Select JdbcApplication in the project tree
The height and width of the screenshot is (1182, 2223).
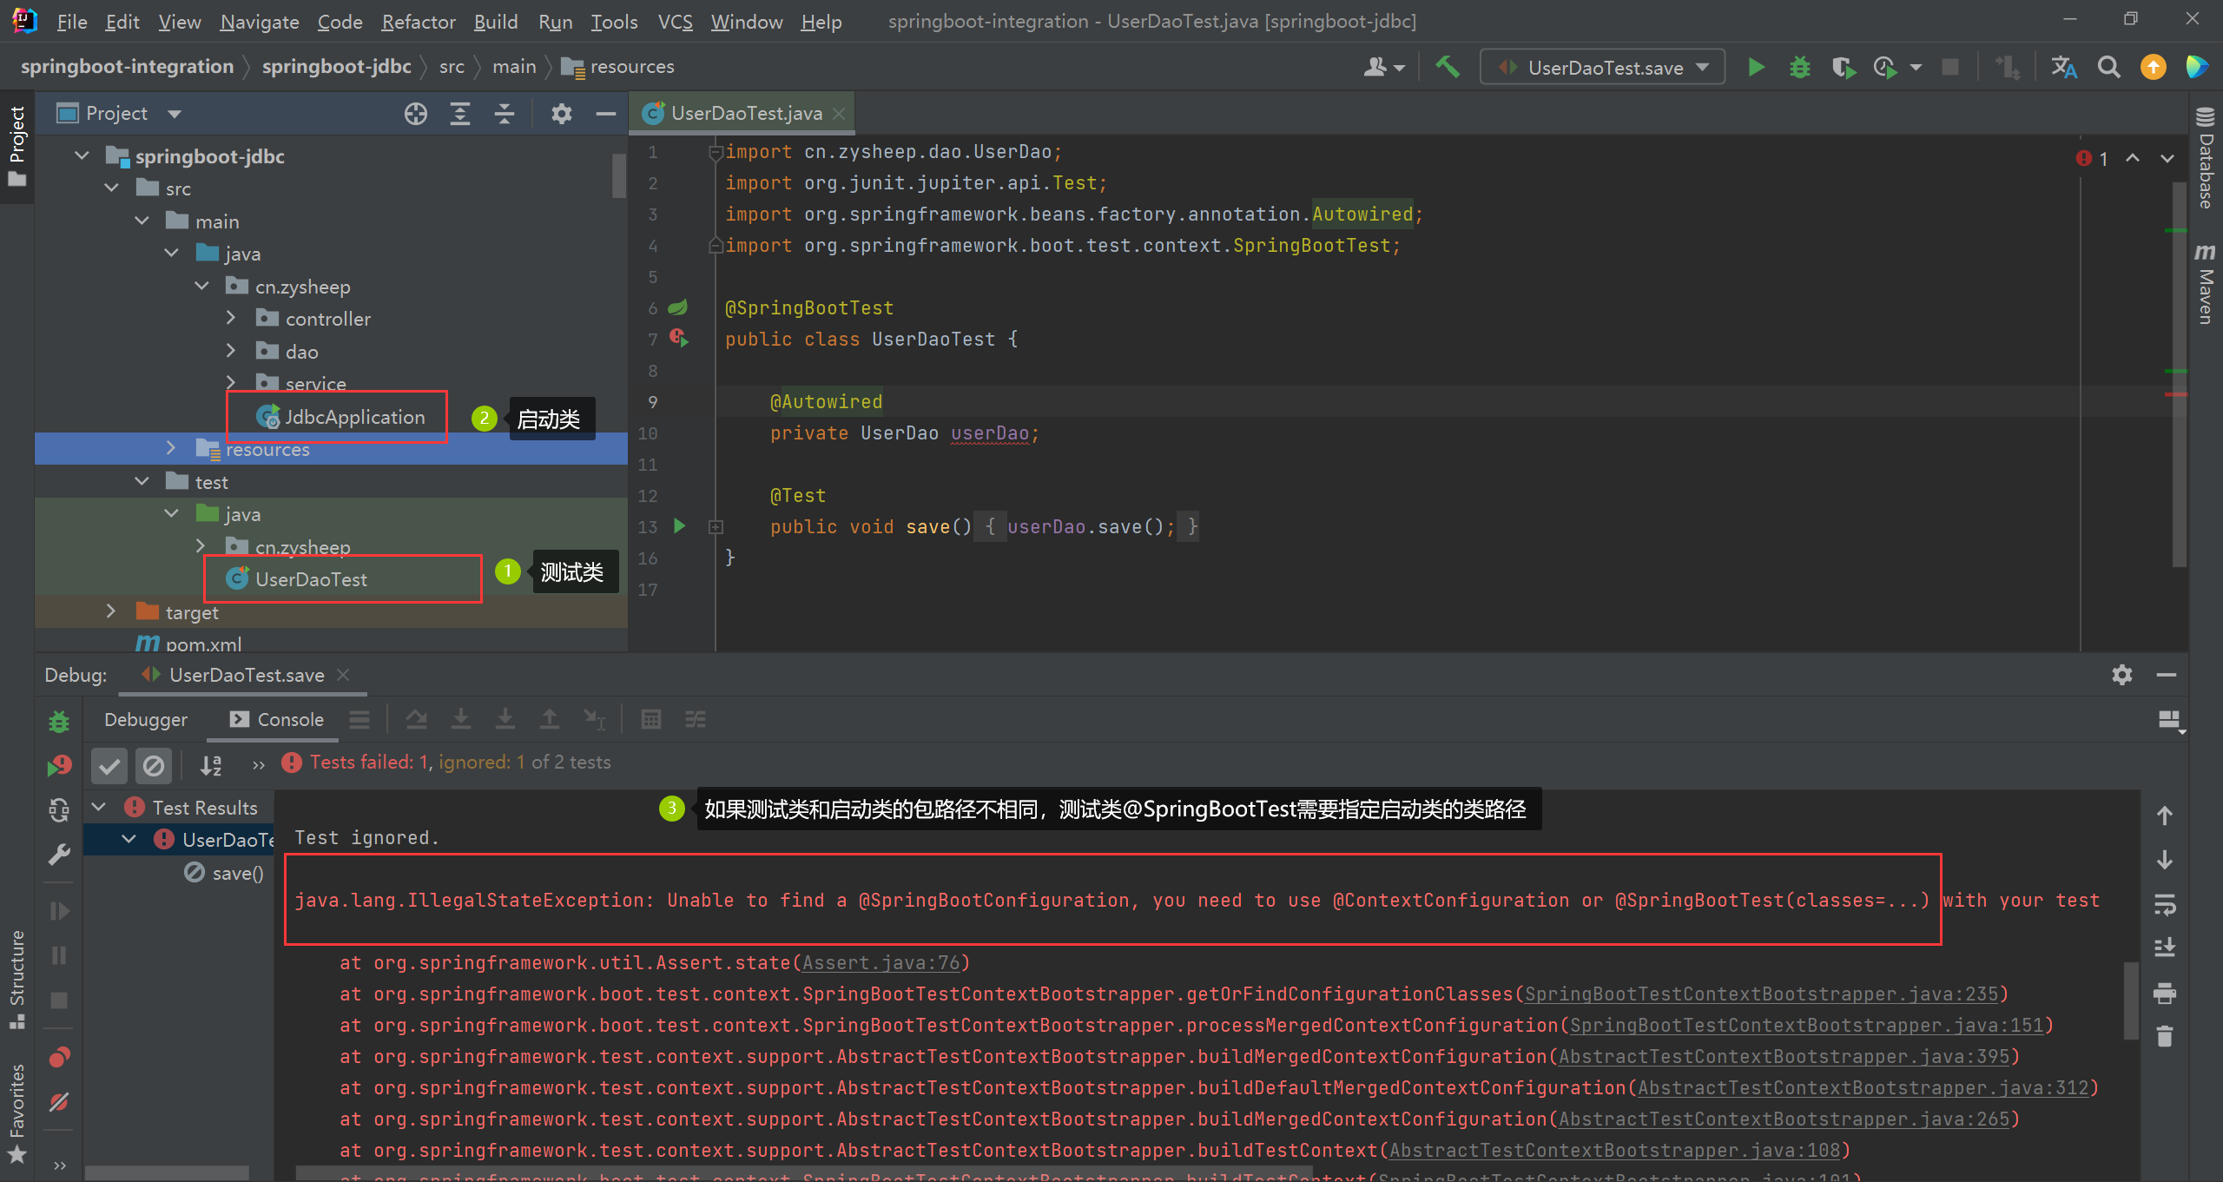pos(354,417)
